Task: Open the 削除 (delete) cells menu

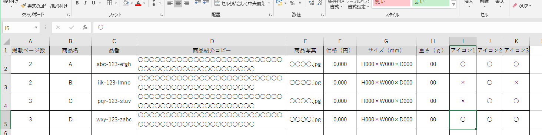Action: coord(484,4)
